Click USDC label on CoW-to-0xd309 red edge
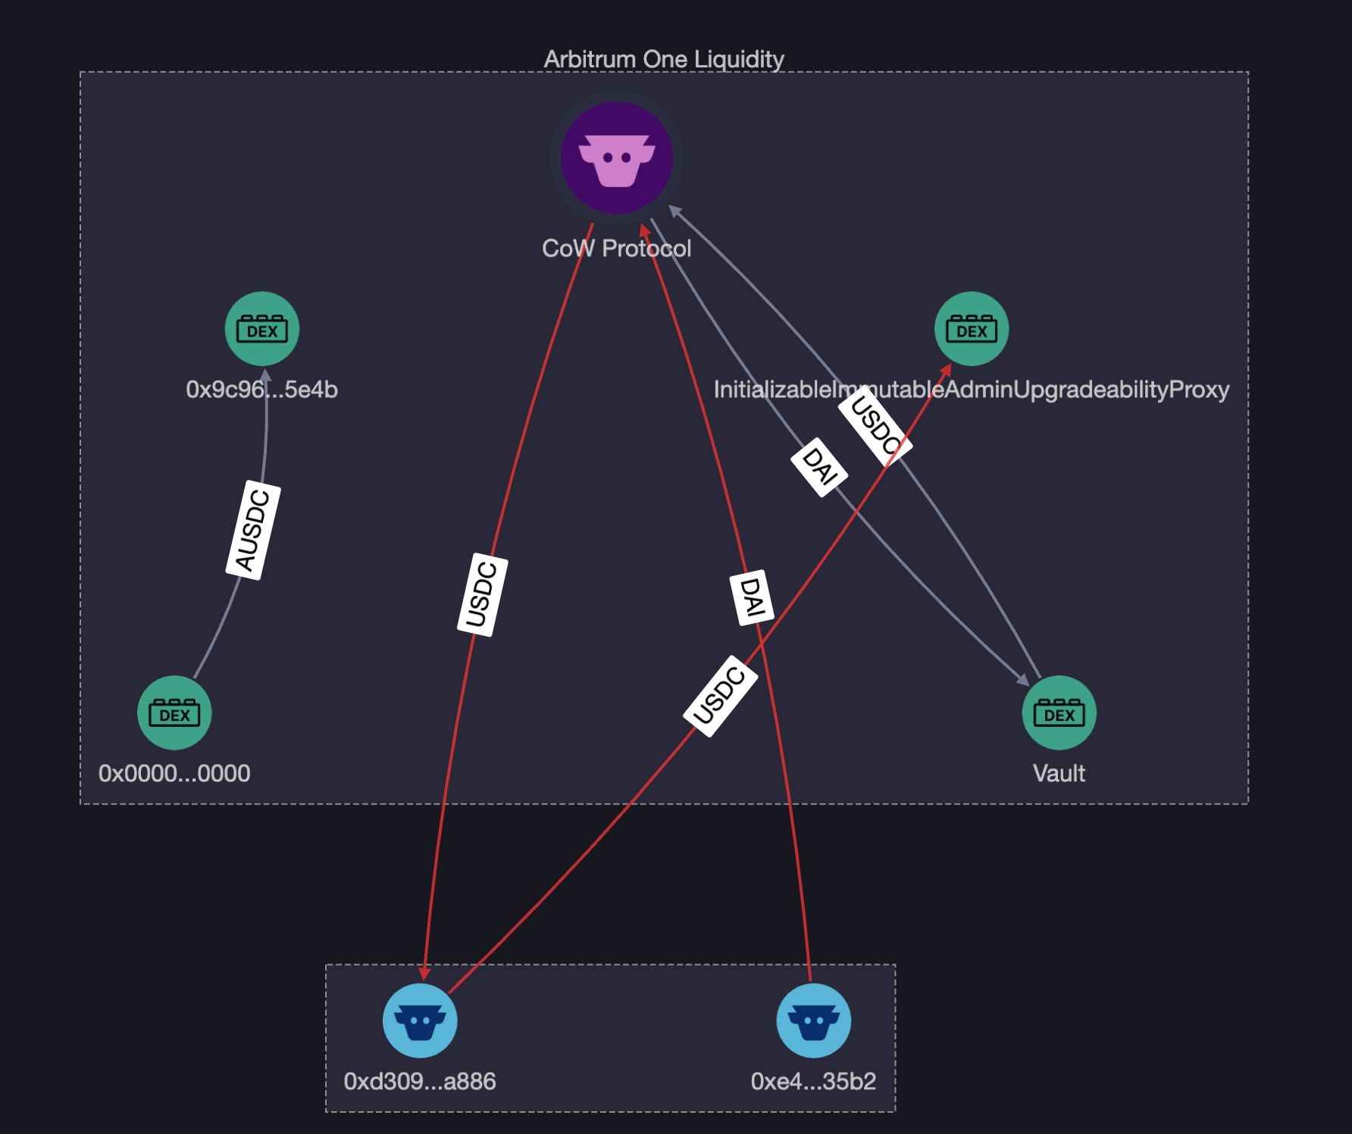Viewport: 1352px width, 1134px height. coord(483,596)
